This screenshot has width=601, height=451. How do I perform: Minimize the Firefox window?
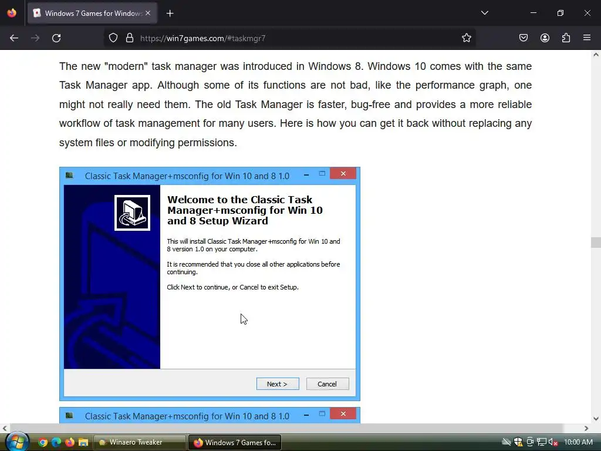(533, 13)
